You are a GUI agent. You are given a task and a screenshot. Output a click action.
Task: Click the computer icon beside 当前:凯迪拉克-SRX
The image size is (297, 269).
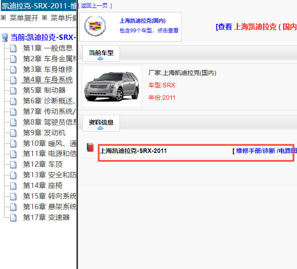(x=5, y=37)
